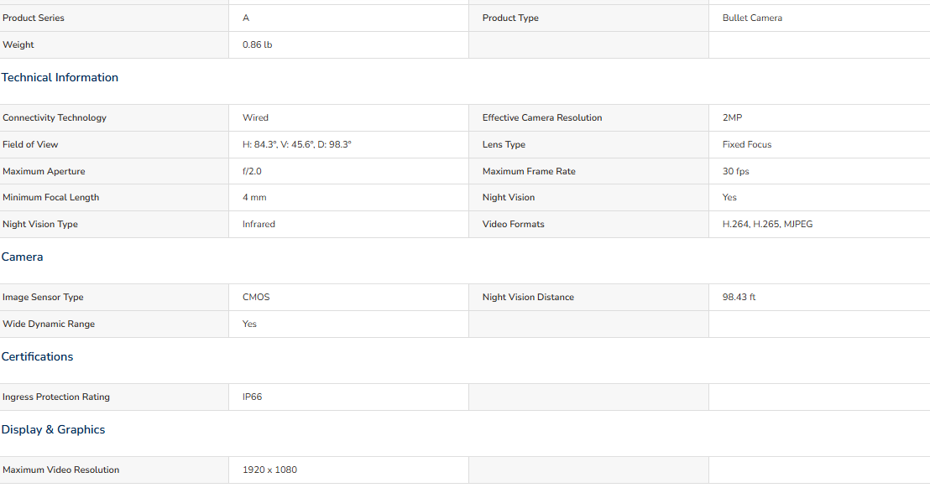930x493 pixels.
Task: Click the Video Formats H.264, H.265, MJPEG value
Action: coord(767,224)
